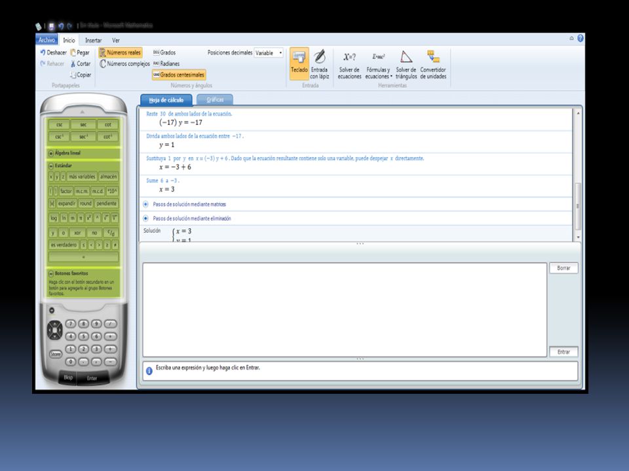Select Grados centesimales angle unit
Image resolution: width=629 pixels, height=471 pixels.
179,75
